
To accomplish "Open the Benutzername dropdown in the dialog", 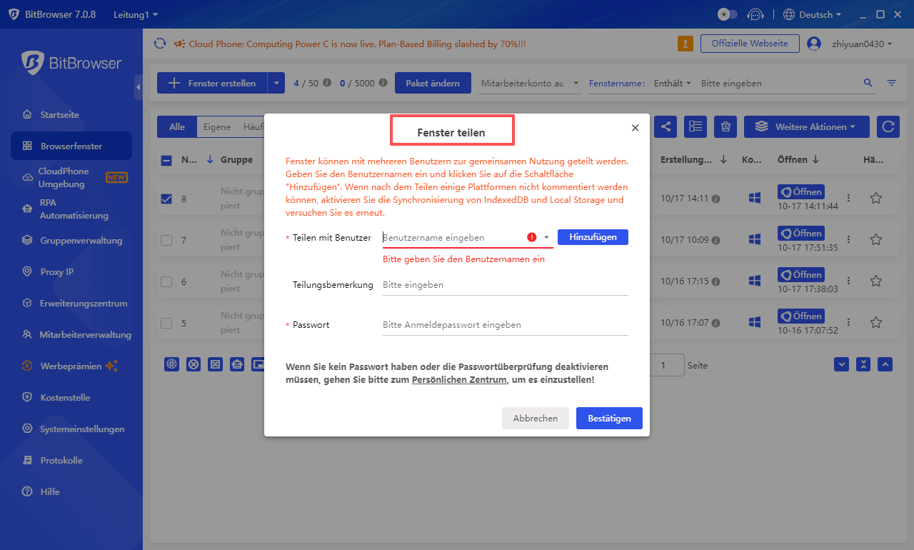I will (546, 236).
